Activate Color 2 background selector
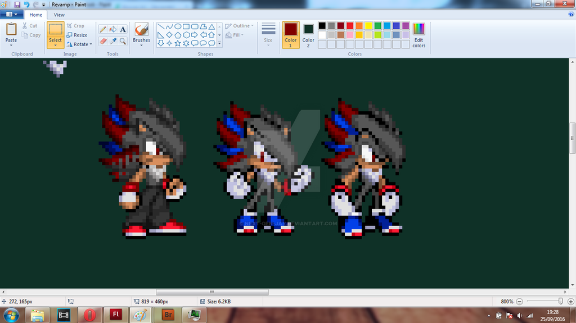The image size is (576, 323). point(308,35)
